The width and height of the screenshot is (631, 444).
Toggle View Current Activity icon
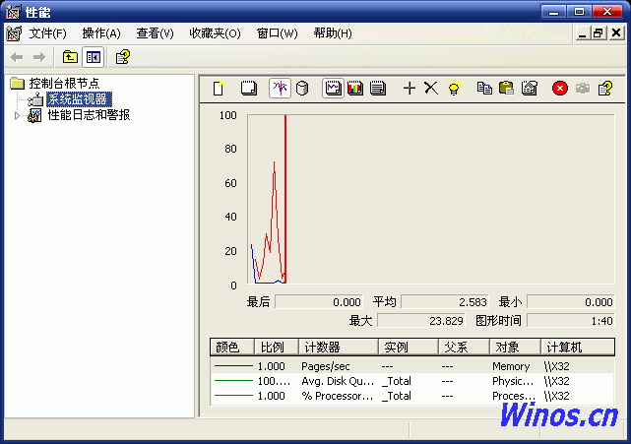click(280, 89)
